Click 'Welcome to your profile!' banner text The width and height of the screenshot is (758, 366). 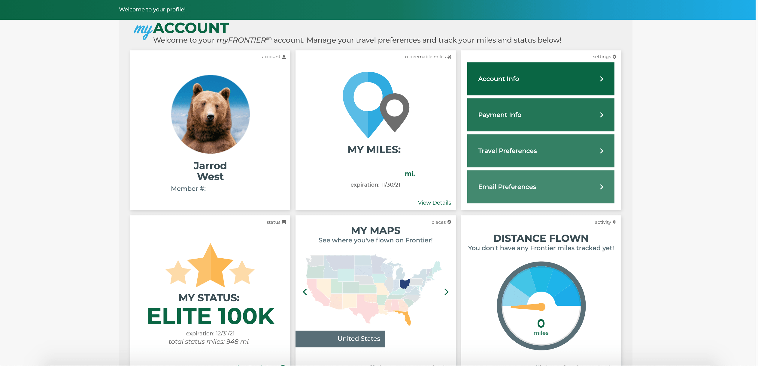(x=152, y=10)
